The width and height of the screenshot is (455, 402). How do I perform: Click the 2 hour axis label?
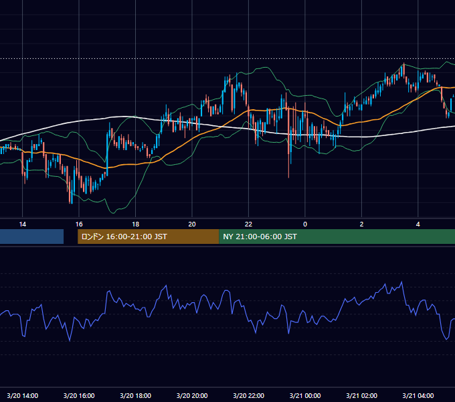tap(361, 224)
